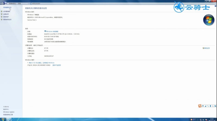Click the Sogou S logo on IME bar
The width and height of the screenshot is (217, 121).
click(200, 106)
